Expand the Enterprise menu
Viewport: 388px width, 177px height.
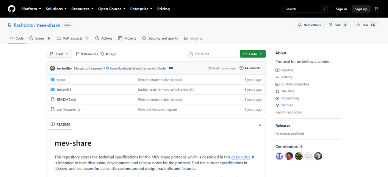141,9
